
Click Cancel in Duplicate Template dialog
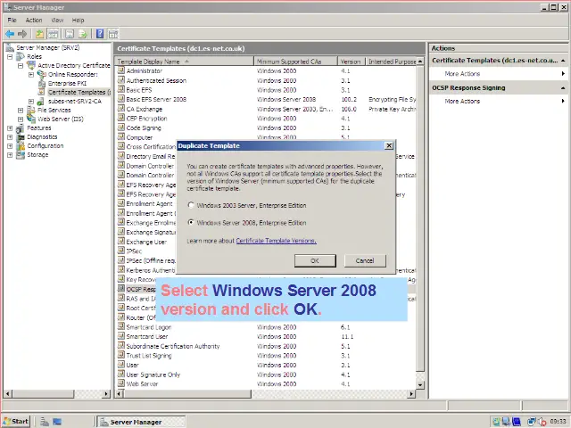(365, 260)
